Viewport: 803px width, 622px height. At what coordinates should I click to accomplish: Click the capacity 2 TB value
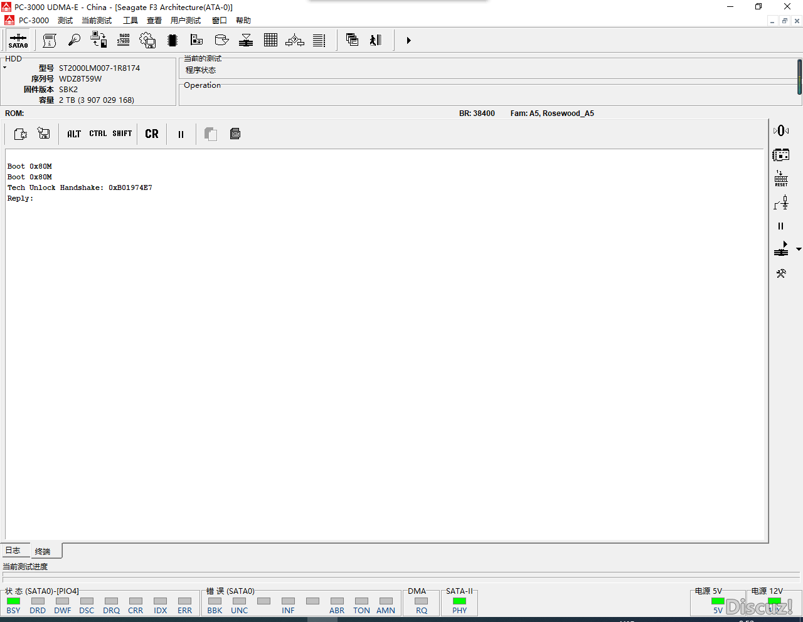click(x=97, y=100)
